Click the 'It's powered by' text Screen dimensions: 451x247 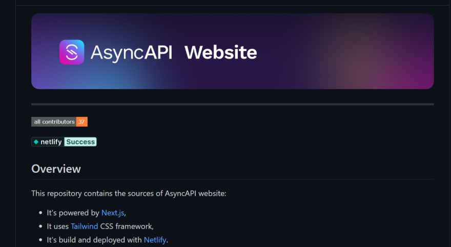(73, 213)
